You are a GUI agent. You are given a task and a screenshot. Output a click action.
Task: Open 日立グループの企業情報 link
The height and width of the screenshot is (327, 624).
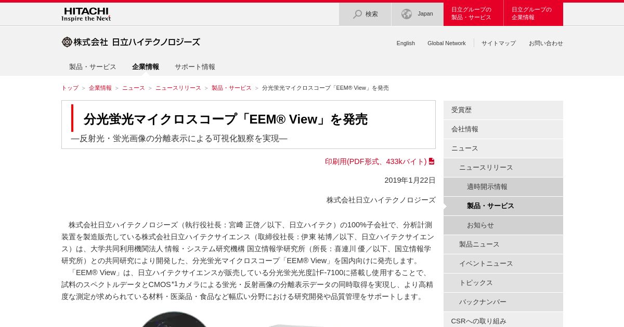point(534,14)
